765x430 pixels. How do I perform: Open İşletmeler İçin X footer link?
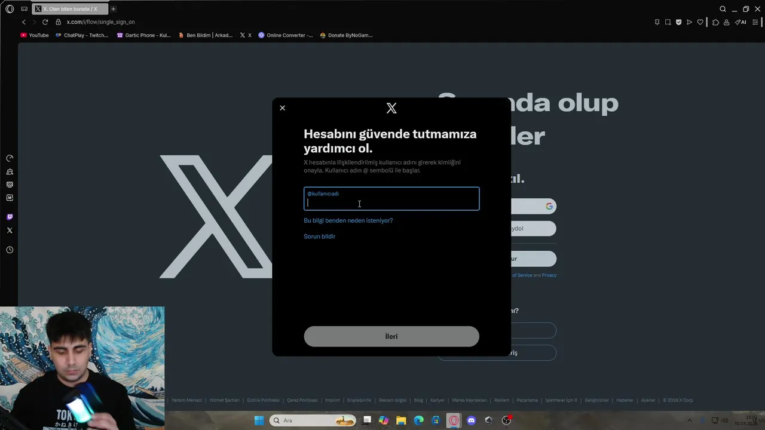click(561, 400)
